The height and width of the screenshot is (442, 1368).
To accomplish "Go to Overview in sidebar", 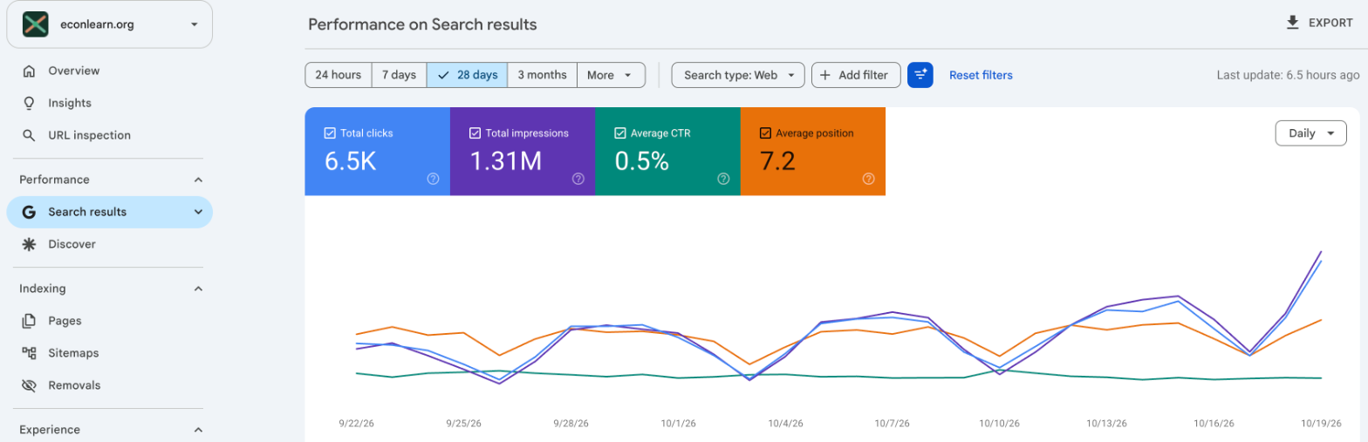I will 109,71.
